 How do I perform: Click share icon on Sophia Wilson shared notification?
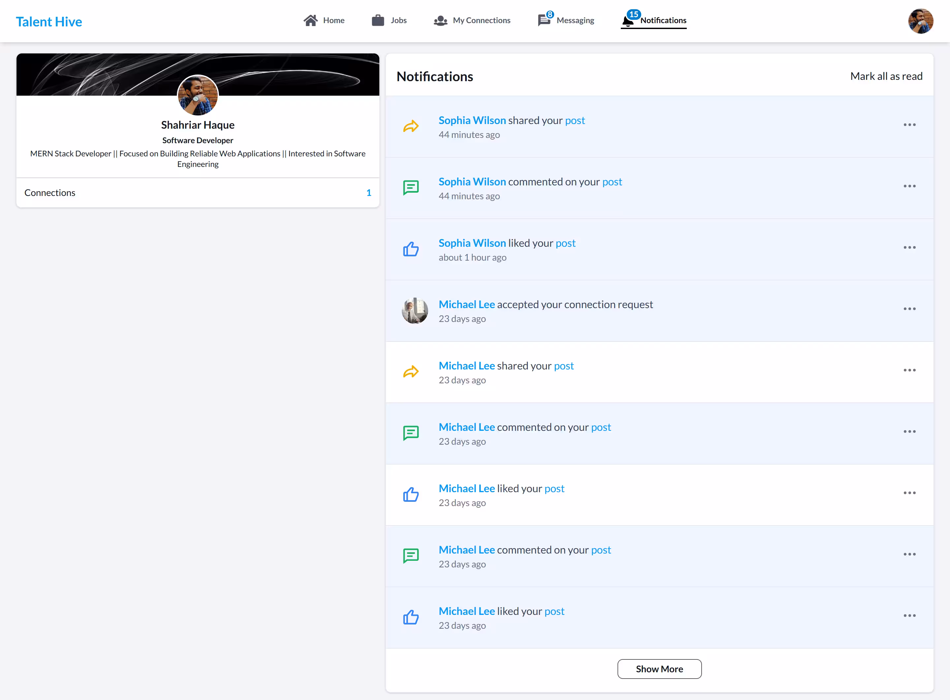(411, 126)
